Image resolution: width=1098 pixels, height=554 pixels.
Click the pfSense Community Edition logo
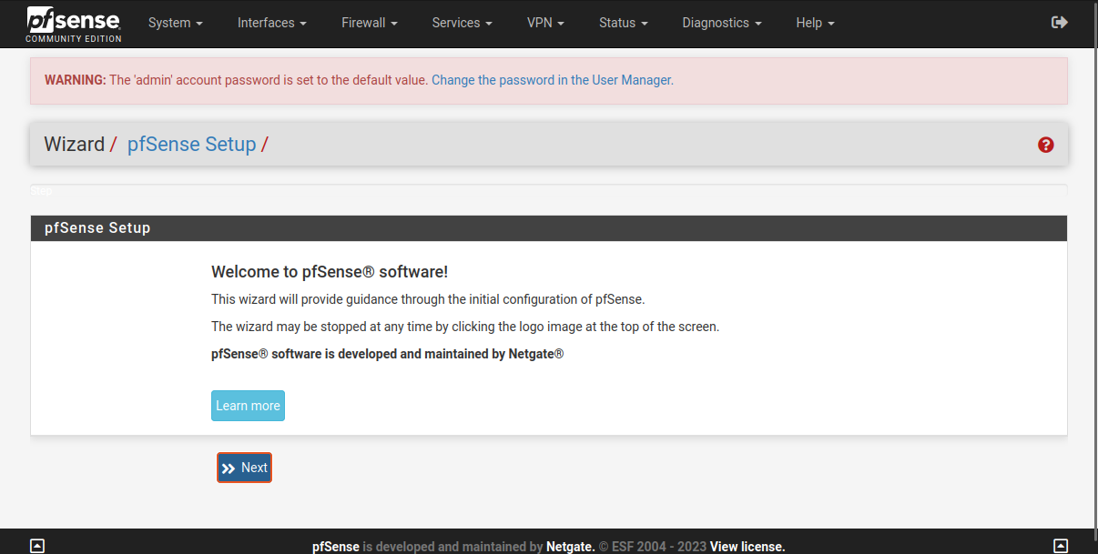click(x=74, y=24)
